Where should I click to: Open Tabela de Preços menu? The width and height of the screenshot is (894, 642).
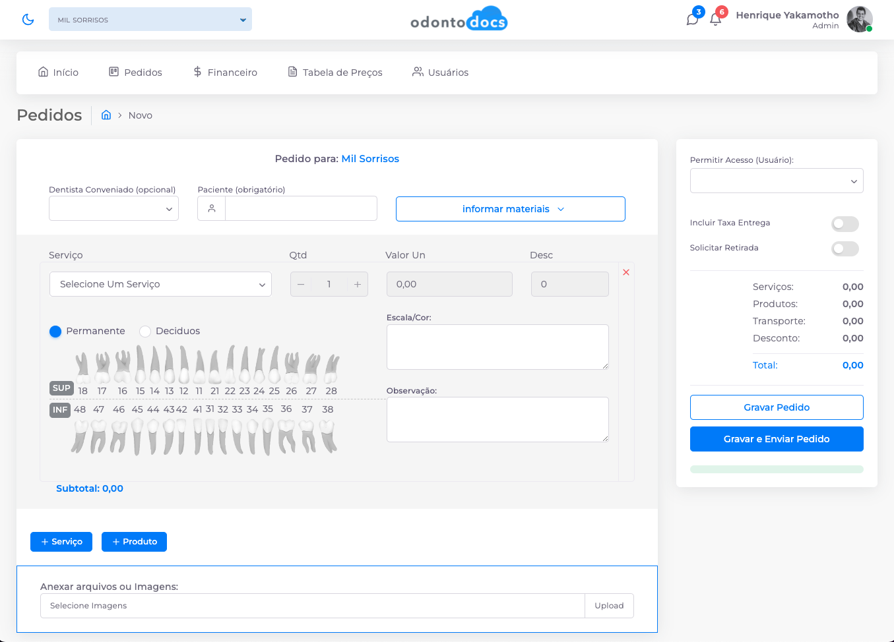pos(335,73)
